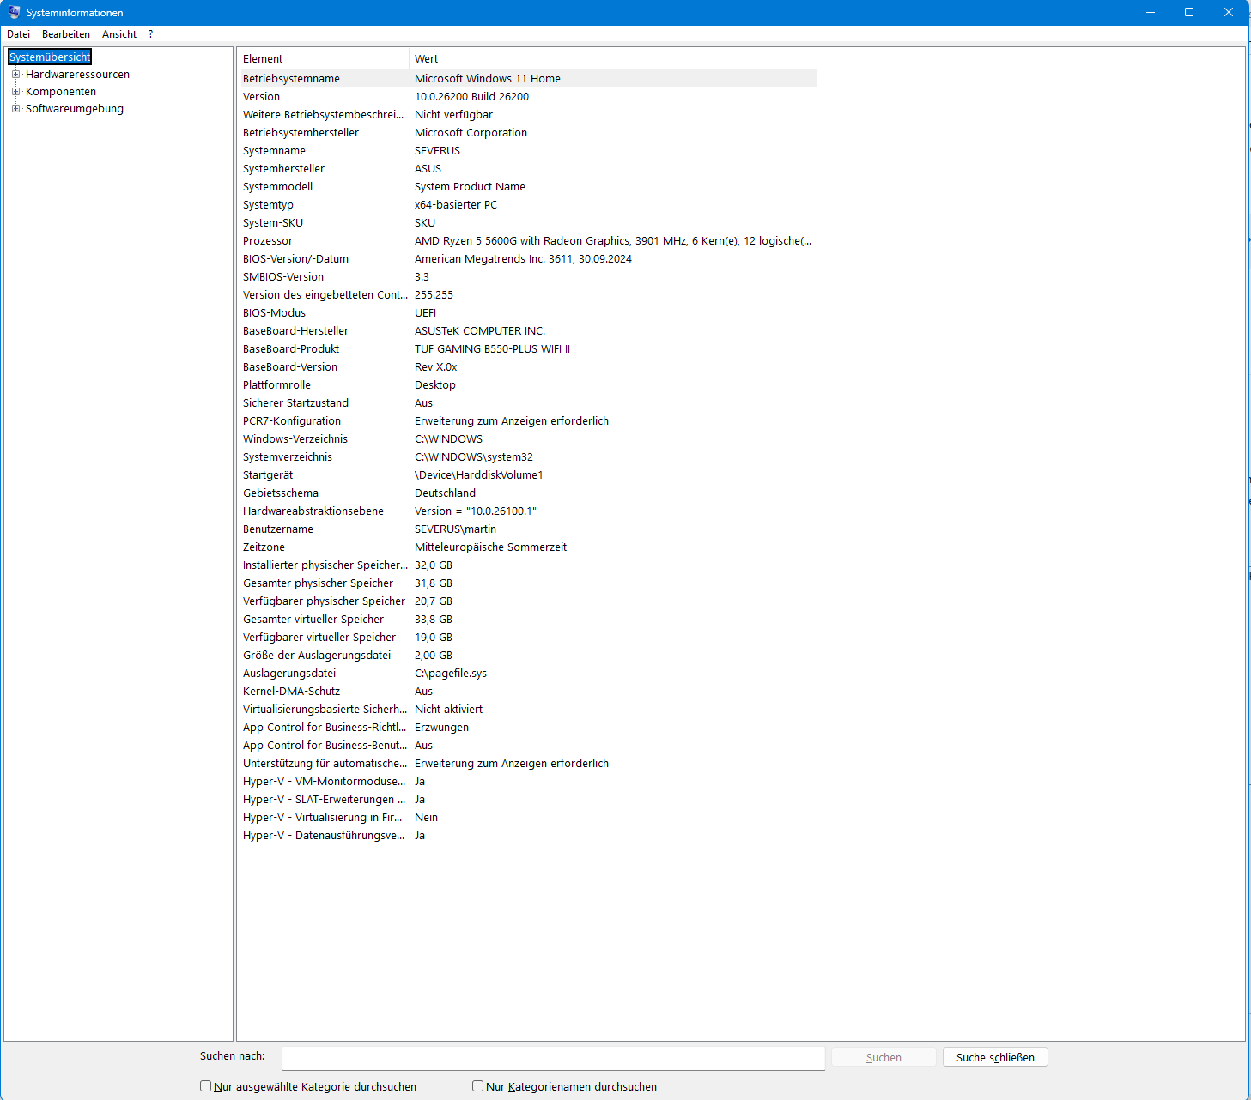Select the Installierter physischer Speicher row
This screenshot has width=1251, height=1100.
[527, 565]
